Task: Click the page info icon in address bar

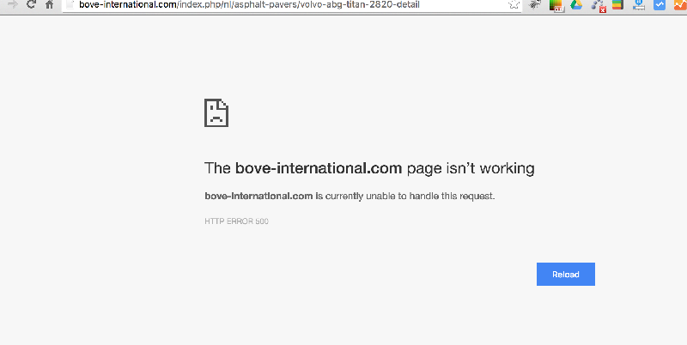Action: (70, 5)
